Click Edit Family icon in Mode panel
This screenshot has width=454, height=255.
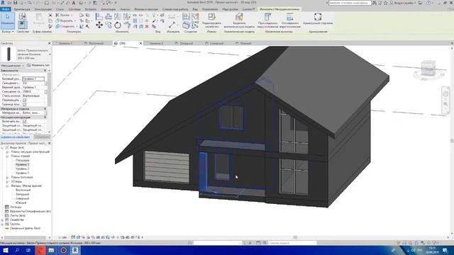click(211, 17)
